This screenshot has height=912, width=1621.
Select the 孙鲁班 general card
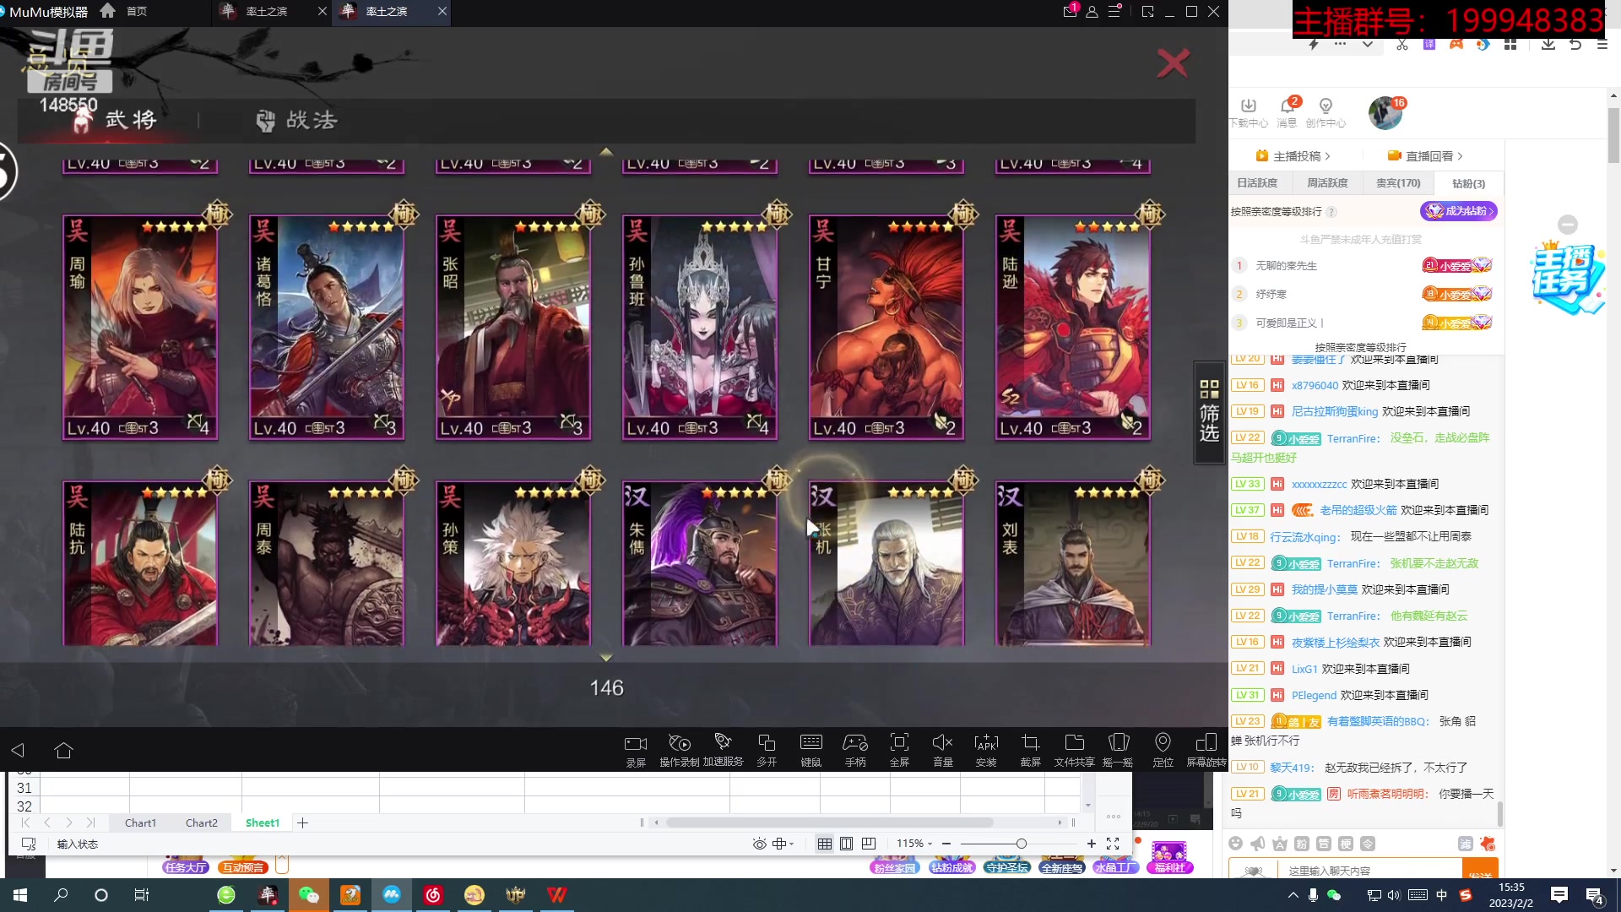(700, 328)
